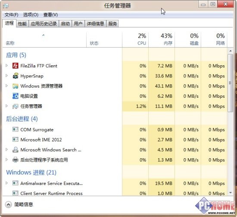Image resolution: width=237 pixels, height=217 pixels.
Task: Click the Client Server Runtime Process icon
Action: (15, 193)
